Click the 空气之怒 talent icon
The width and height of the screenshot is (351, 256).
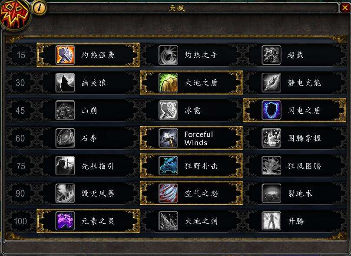coord(169,194)
